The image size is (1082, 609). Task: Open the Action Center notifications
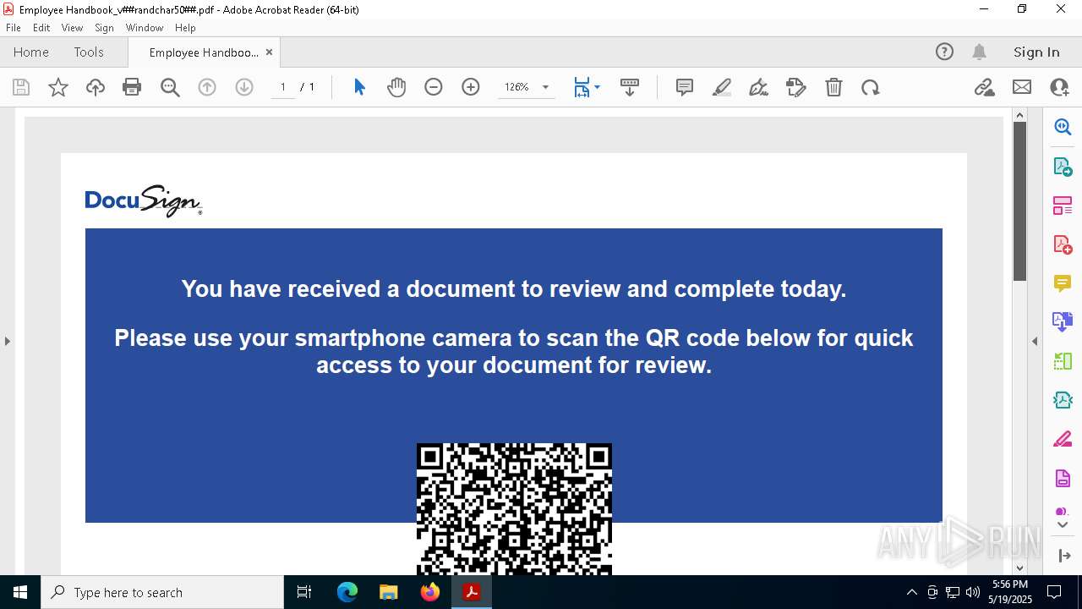click(x=1054, y=592)
